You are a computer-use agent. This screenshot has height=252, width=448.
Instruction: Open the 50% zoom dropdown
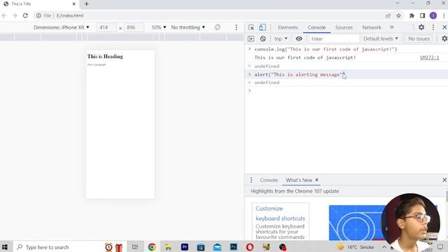[159, 27]
